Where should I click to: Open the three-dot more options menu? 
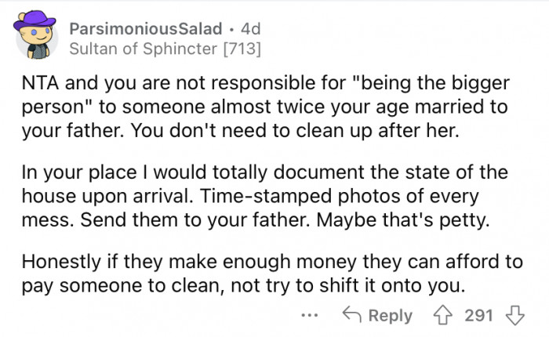(x=310, y=315)
